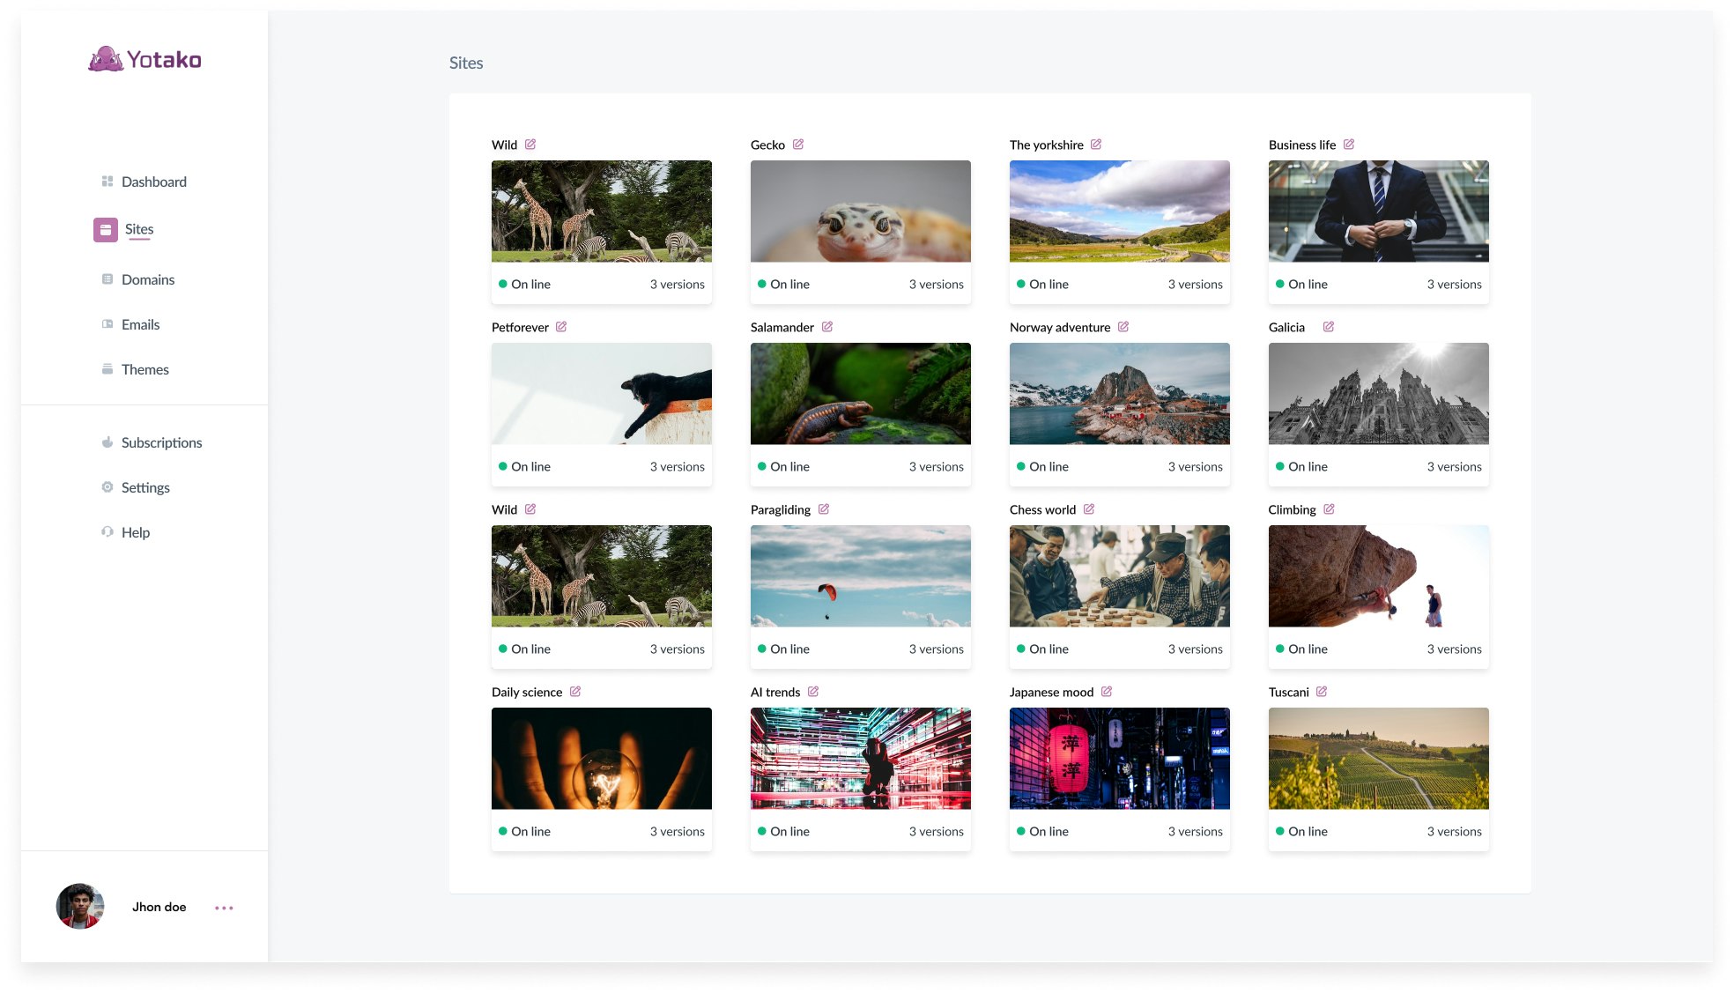The width and height of the screenshot is (1734, 994).
Task: Rename the Salamander site via edit icon
Action: click(827, 327)
